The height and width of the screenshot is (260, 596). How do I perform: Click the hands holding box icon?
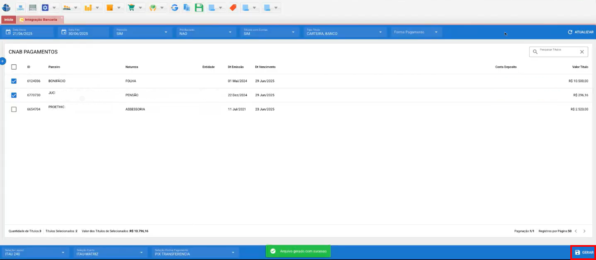point(153,7)
